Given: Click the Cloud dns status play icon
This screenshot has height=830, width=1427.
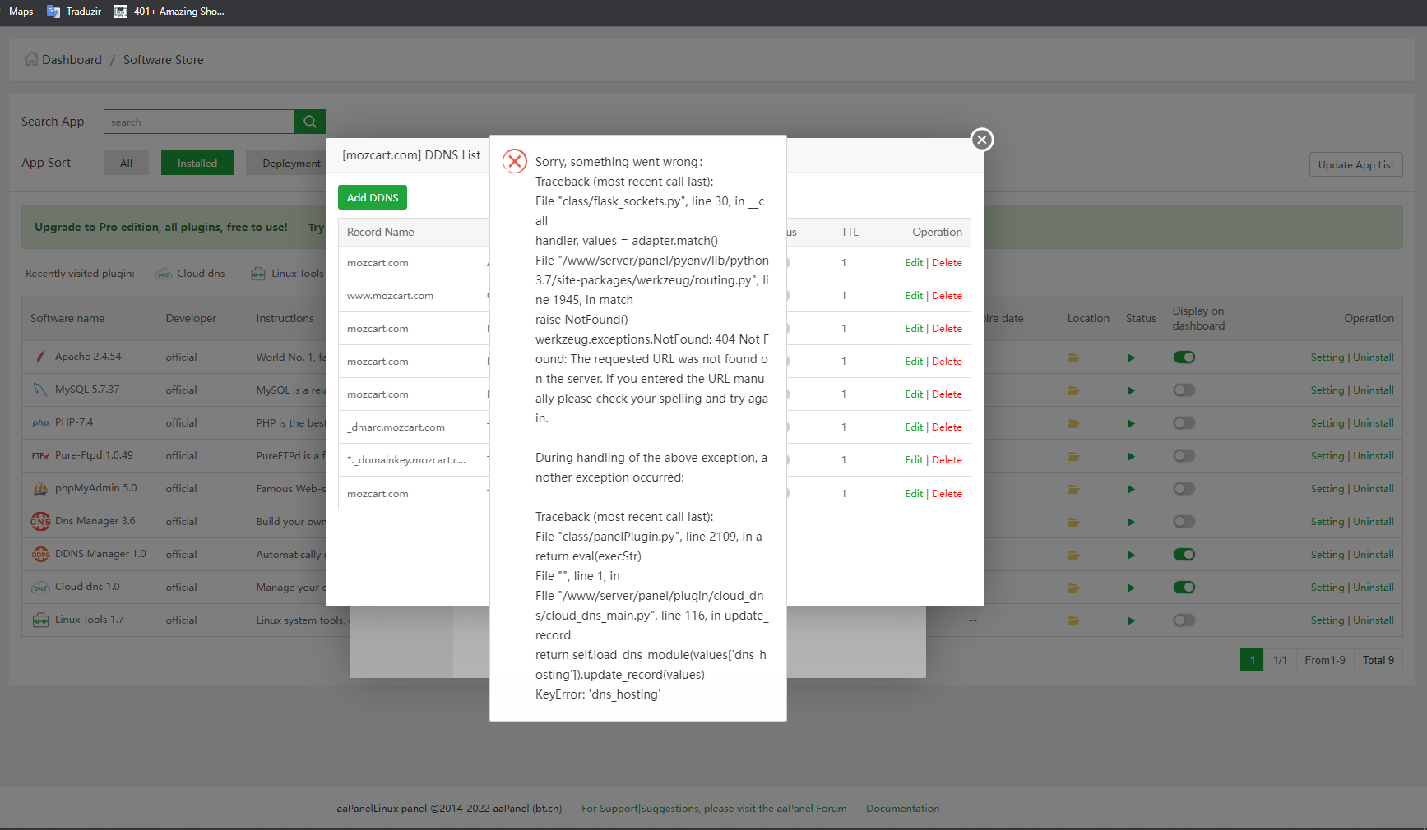Looking at the screenshot, I should (x=1131, y=588).
